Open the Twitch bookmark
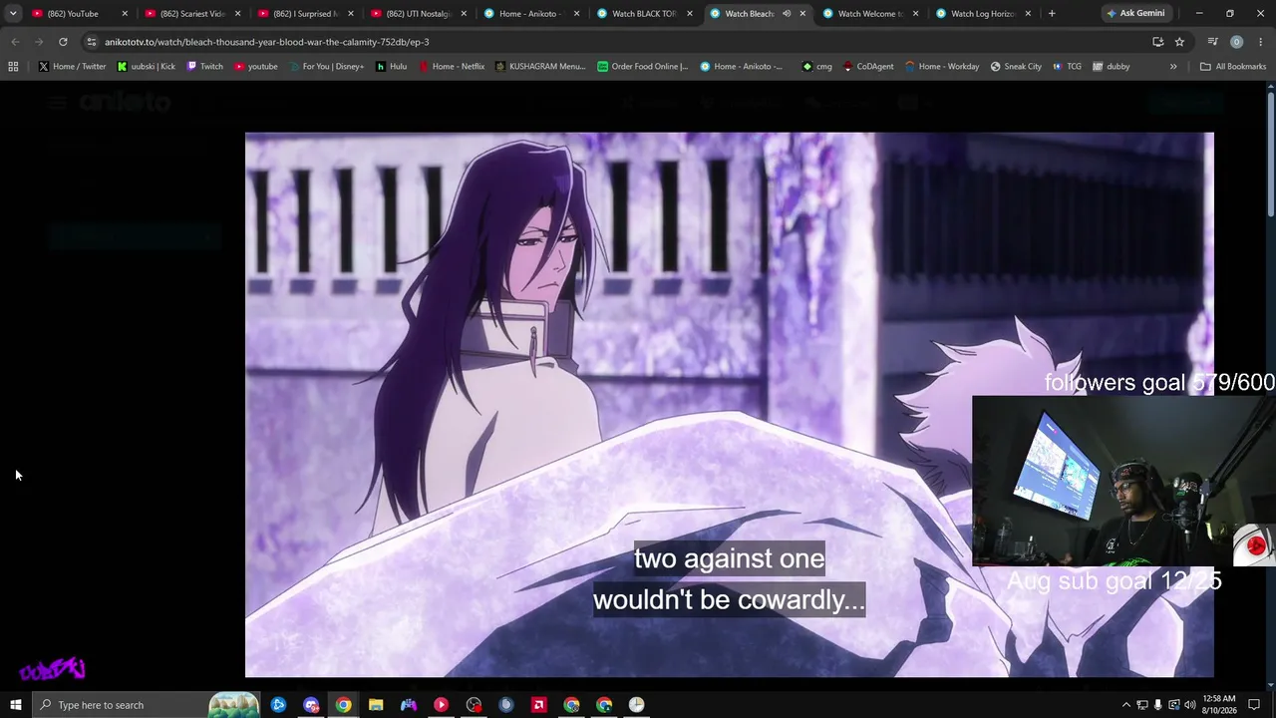 coord(204,67)
